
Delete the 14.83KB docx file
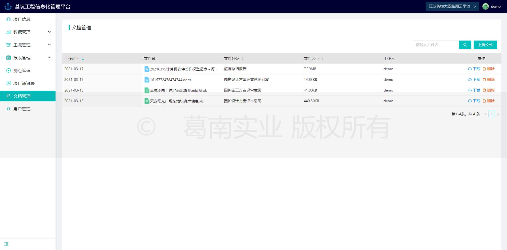[489, 80]
